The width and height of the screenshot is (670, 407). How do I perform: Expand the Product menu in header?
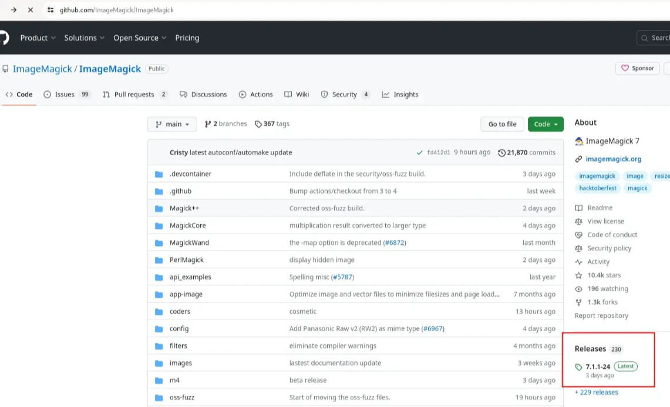38,38
